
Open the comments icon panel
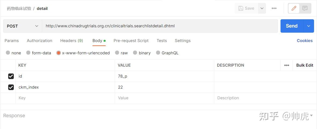tap(305, 8)
